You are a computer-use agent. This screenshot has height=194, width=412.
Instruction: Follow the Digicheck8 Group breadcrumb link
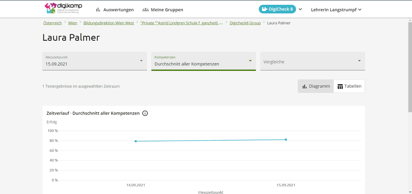245,23
